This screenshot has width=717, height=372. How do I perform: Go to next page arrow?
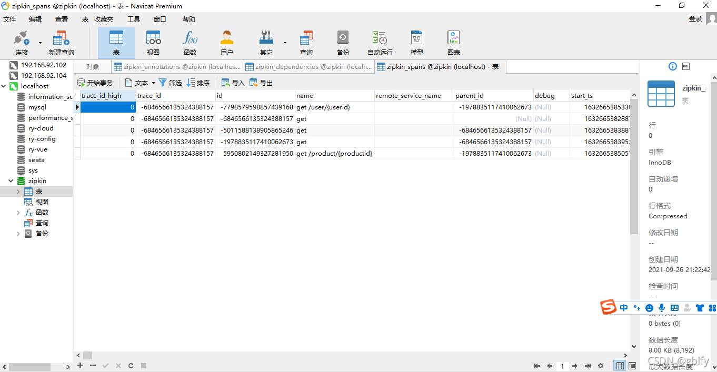pos(575,366)
